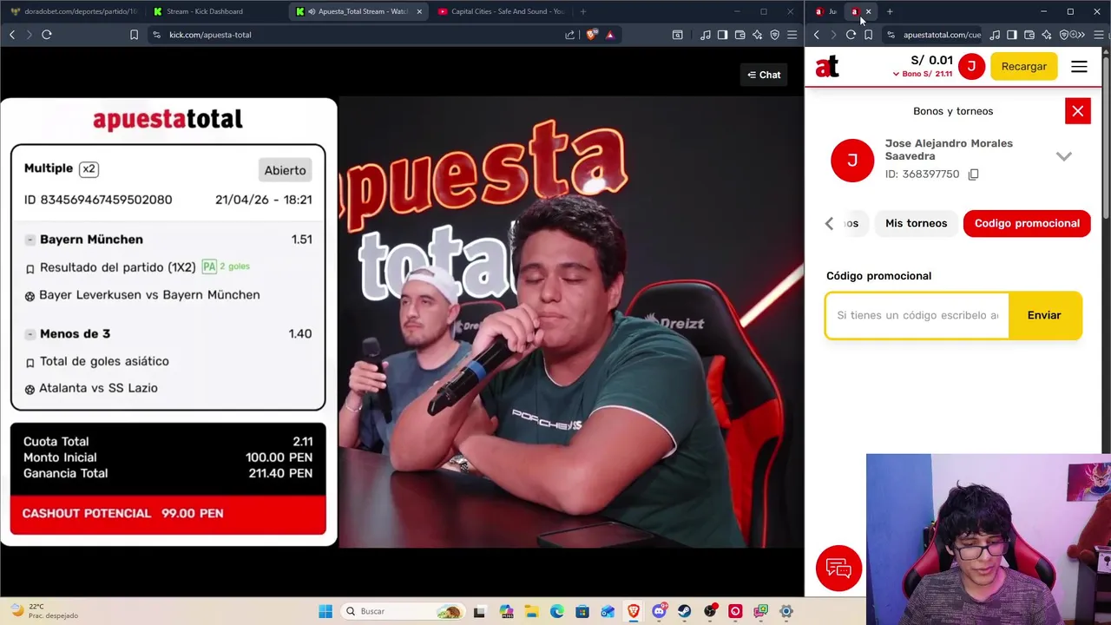Image resolution: width=1111 pixels, height=625 pixels.
Task: Open the red live chat support bubble
Action: pos(838,569)
